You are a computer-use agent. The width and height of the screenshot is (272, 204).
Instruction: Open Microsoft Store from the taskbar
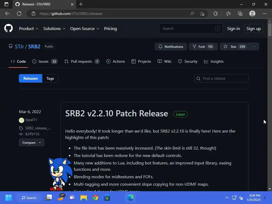click(107, 198)
